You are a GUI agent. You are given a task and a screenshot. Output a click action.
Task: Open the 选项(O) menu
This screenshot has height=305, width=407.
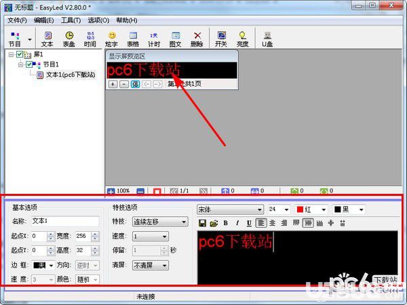click(98, 20)
